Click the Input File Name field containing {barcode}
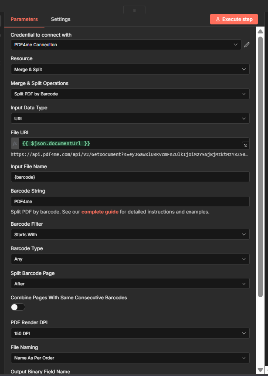This screenshot has width=268, height=376. tap(130, 177)
